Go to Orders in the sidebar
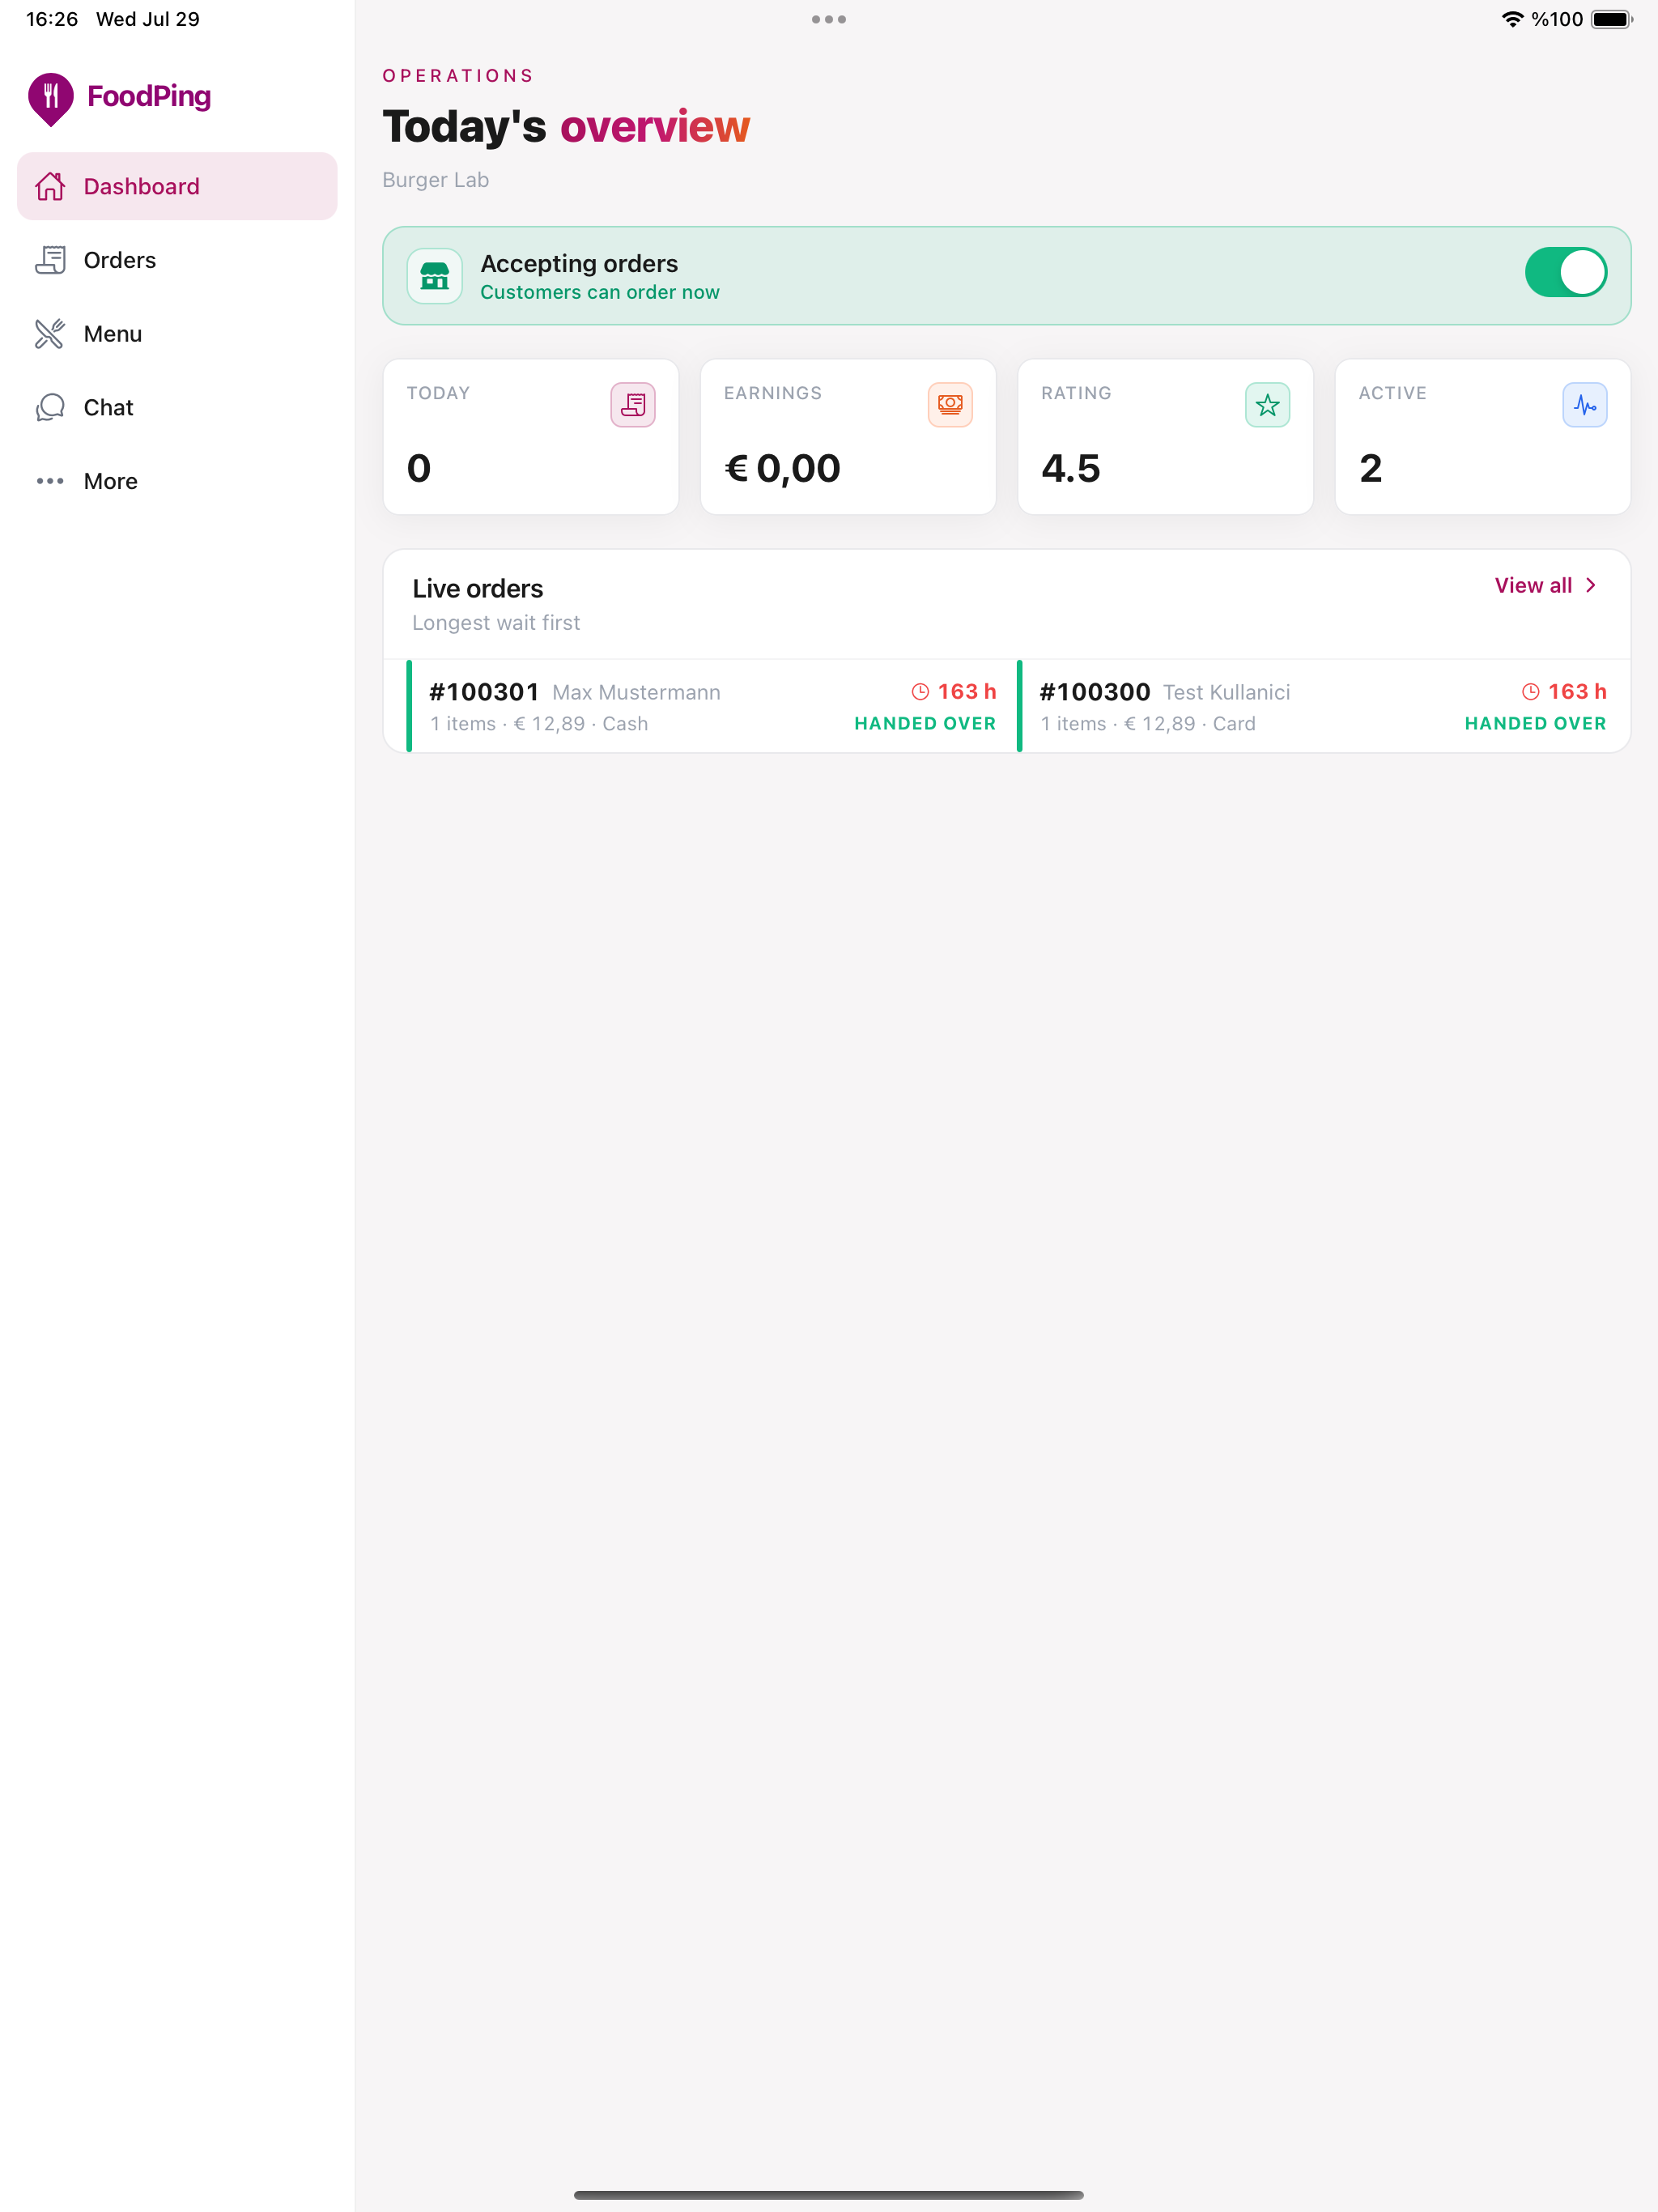Viewport: 1658px width, 2212px height. click(x=177, y=260)
